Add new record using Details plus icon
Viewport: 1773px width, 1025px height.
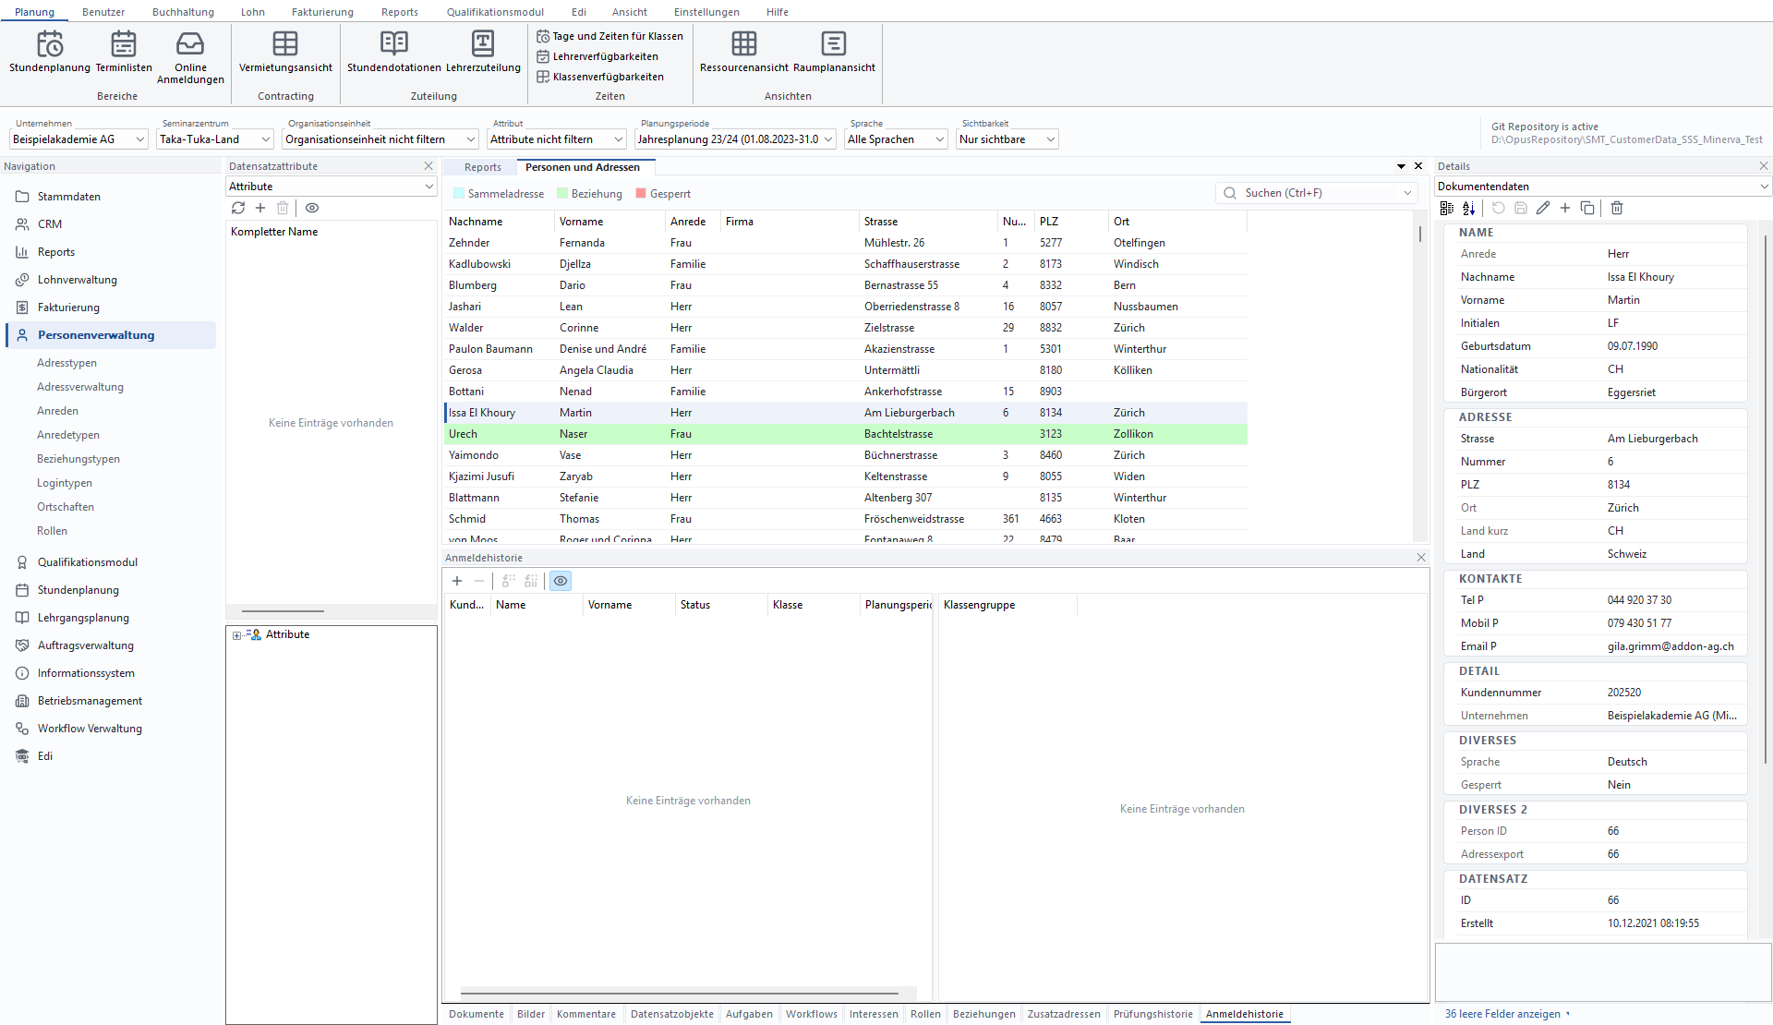point(1565,208)
